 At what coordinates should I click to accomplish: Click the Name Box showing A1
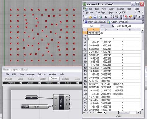[92, 26]
